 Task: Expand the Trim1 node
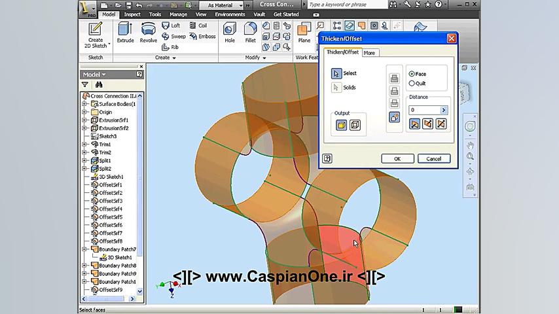click(x=84, y=145)
